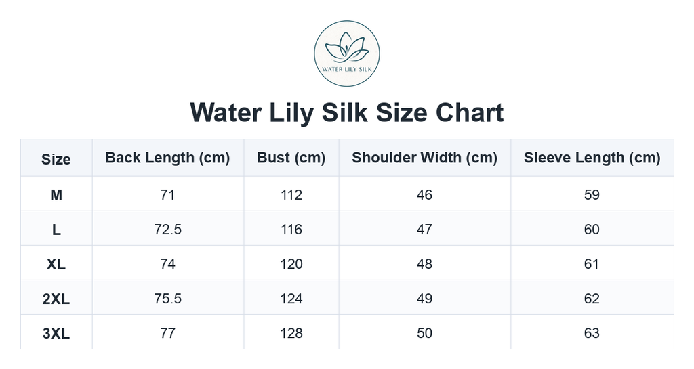The width and height of the screenshot is (694, 369).
Task: Select the Bust (cm) column header
Action: [x=291, y=158]
